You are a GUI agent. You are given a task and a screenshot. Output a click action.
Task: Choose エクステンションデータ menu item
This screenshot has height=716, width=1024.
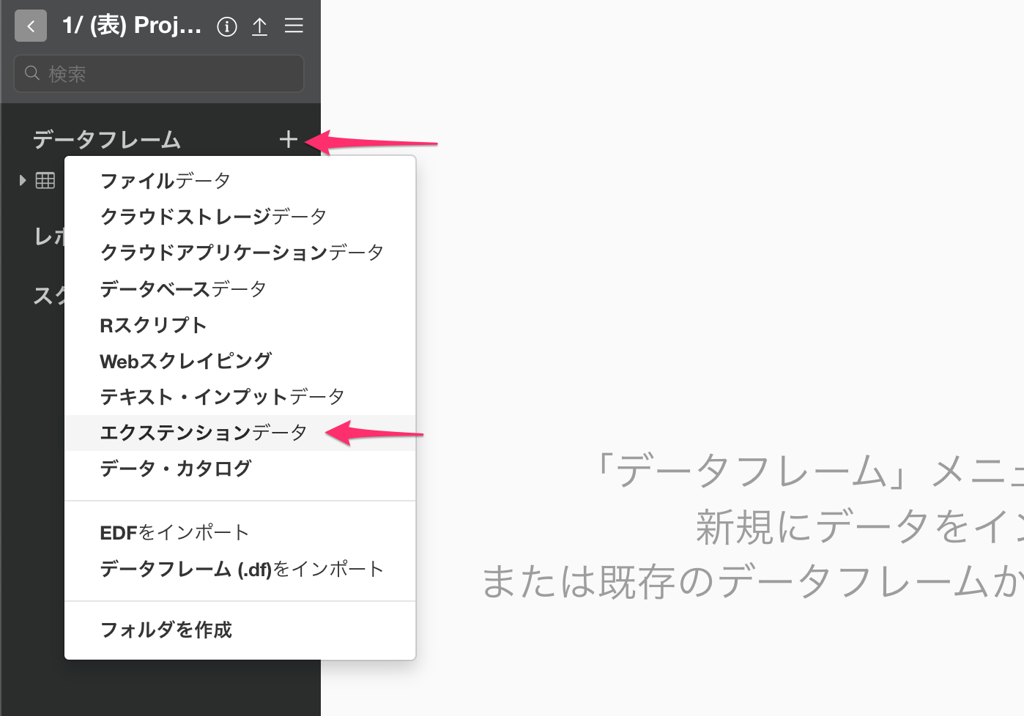click(240, 433)
